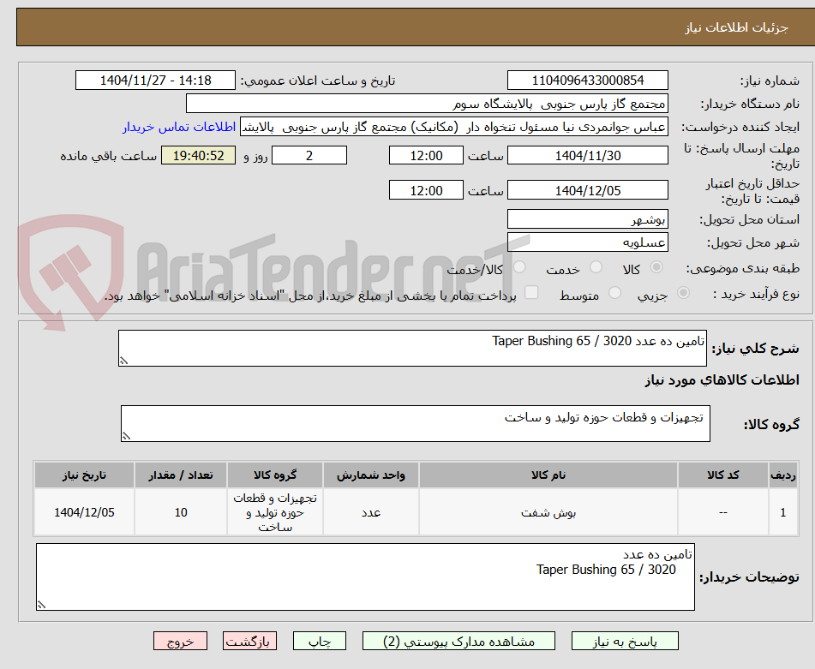Image resolution: width=815 pixels, height=669 pixels.
Task: Click the response deadline time 12:00 field
Action: (426, 155)
